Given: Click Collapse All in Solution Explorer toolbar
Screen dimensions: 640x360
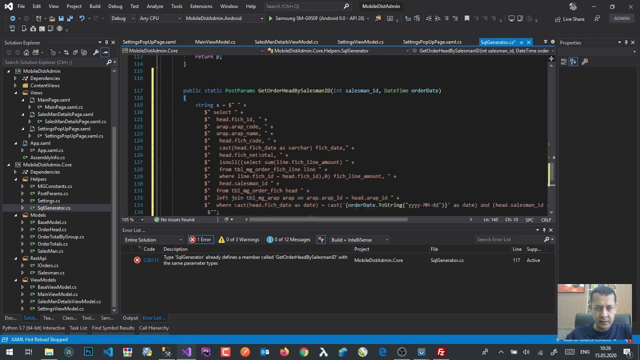Looking at the screenshot, I should [x=75, y=52].
